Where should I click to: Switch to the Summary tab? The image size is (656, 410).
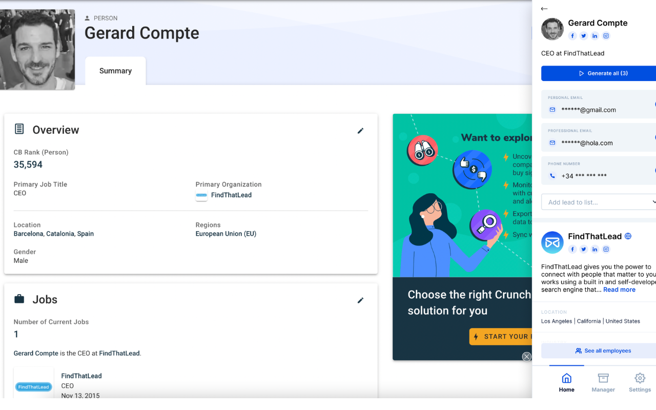[x=115, y=71]
